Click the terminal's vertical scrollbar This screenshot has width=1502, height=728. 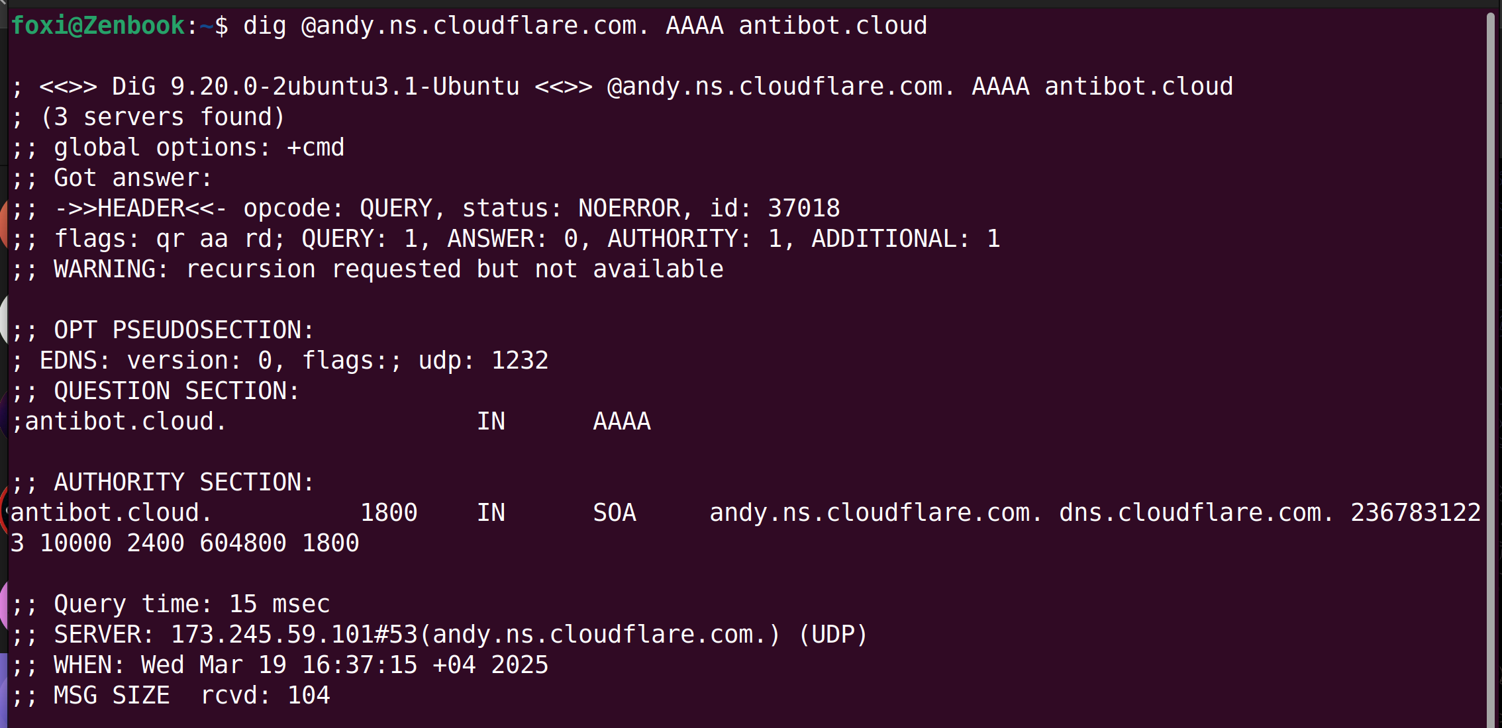tap(1491, 364)
